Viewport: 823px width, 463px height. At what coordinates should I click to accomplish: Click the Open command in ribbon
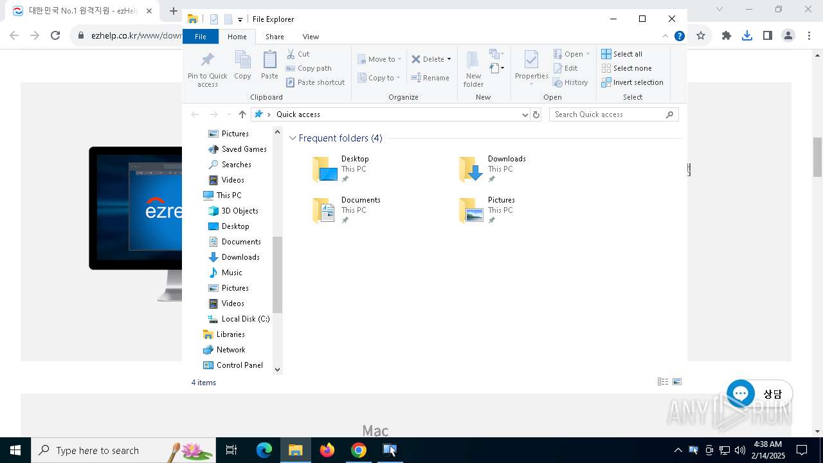coord(571,54)
